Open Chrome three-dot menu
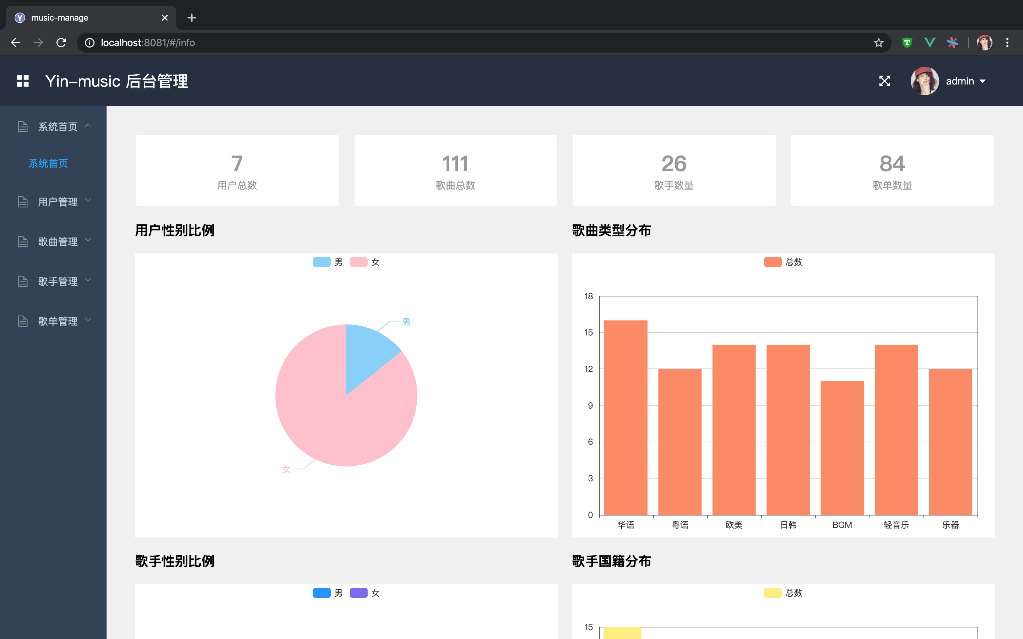Image resolution: width=1023 pixels, height=639 pixels. pyautogui.click(x=1007, y=43)
